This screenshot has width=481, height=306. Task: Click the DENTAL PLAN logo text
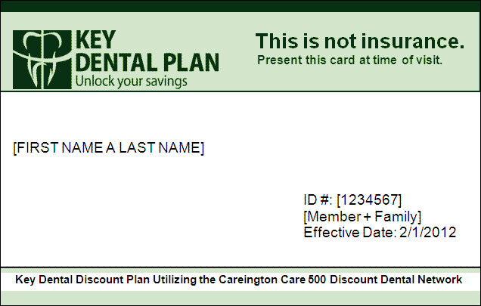tap(146, 62)
